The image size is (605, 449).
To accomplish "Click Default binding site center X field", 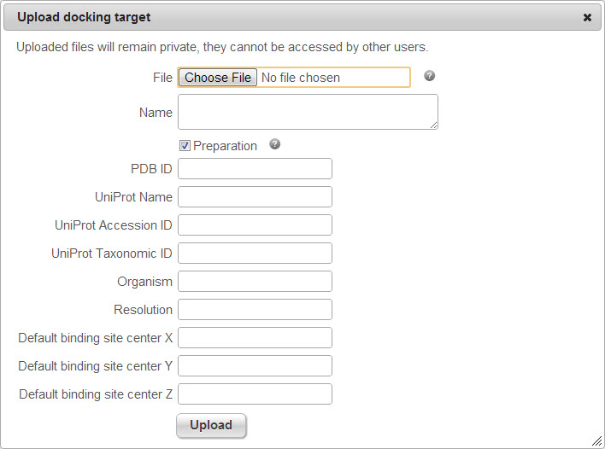I will pyautogui.click(x=255, y=338).
